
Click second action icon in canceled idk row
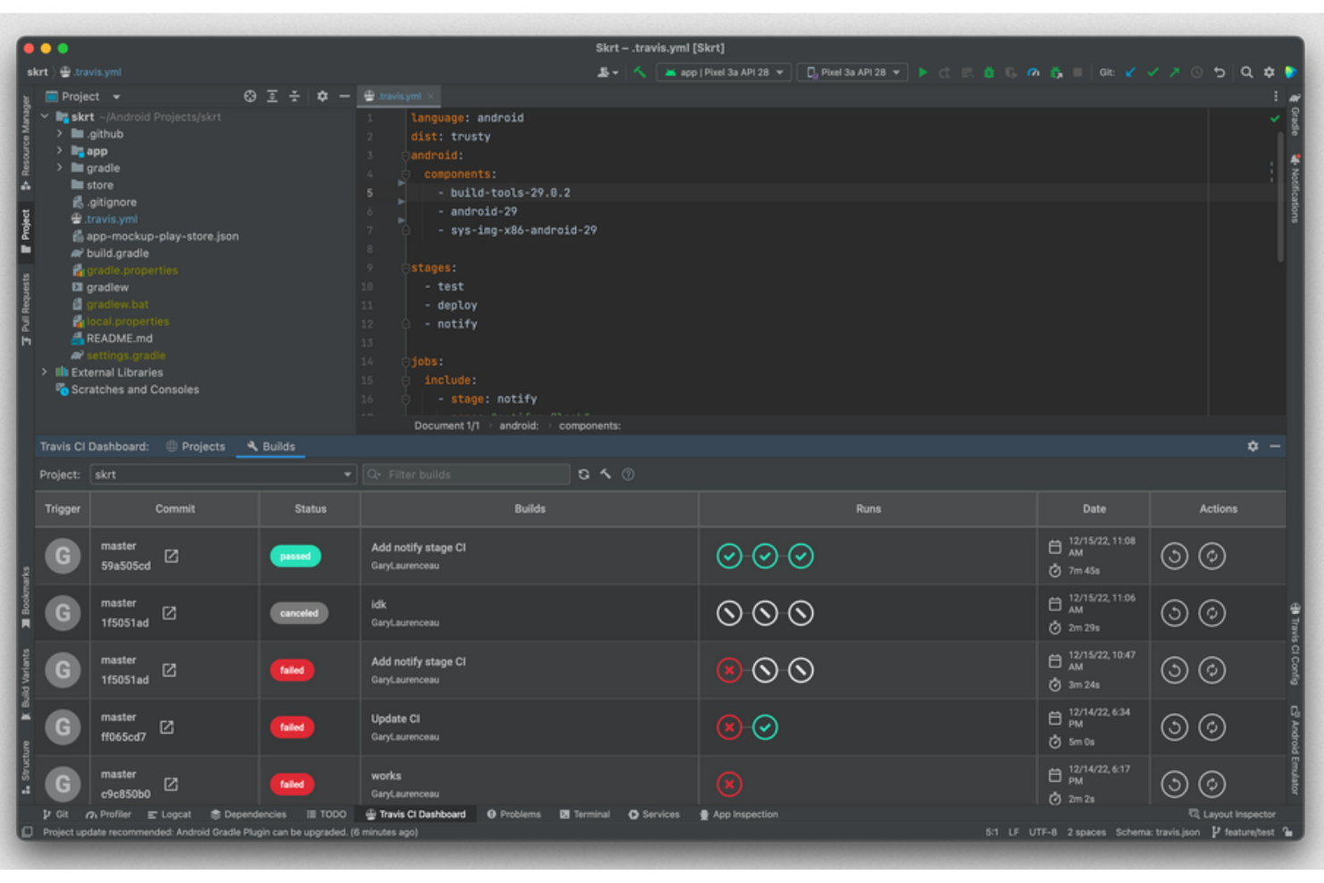[1212, 614]
